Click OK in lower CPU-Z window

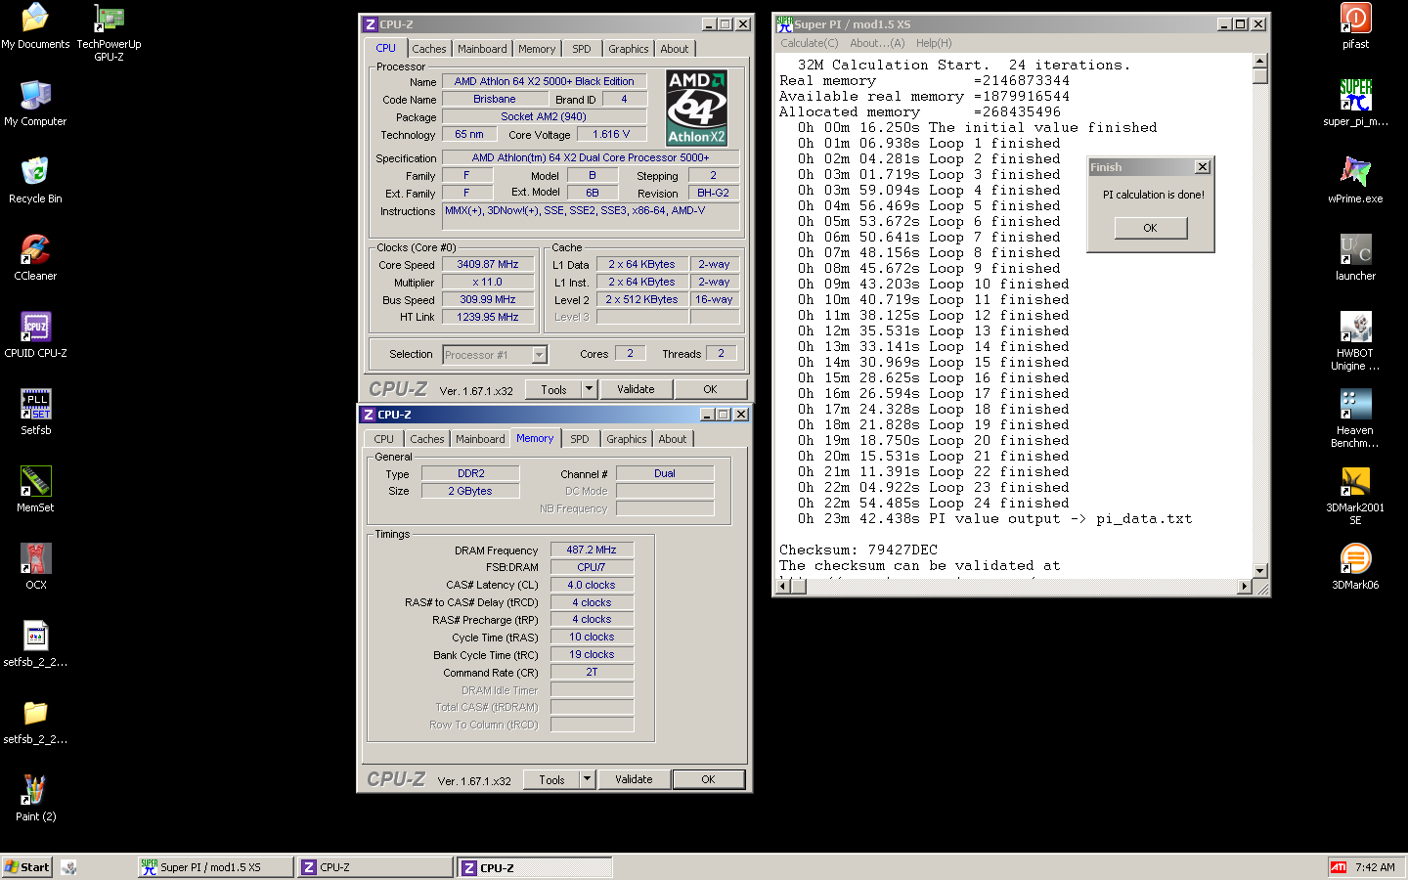click(708, 779)
